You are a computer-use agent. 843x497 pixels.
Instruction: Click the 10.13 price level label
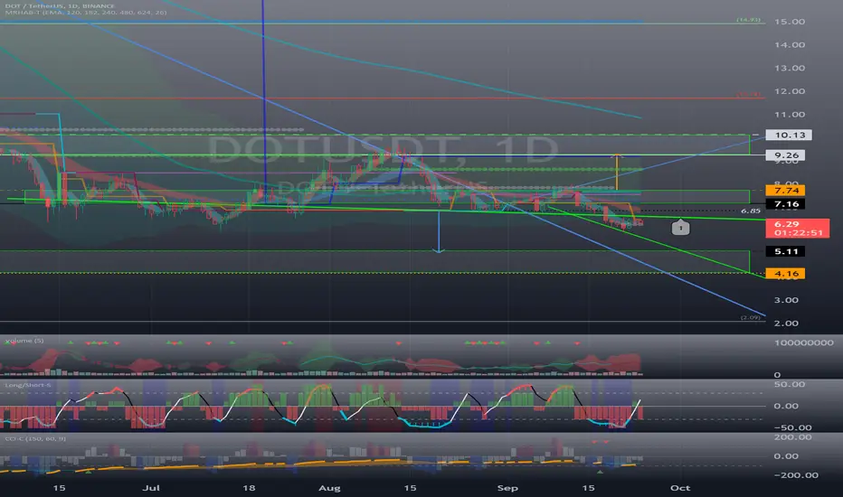789,135
